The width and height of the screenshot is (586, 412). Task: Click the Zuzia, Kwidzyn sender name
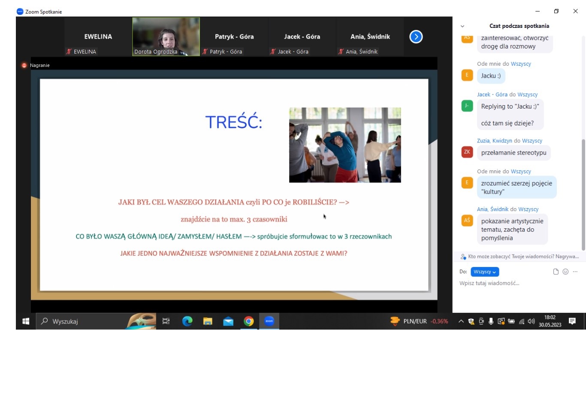(x=494, y=141)
